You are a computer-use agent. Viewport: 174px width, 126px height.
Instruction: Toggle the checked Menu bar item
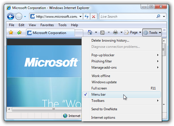[122, 94]
